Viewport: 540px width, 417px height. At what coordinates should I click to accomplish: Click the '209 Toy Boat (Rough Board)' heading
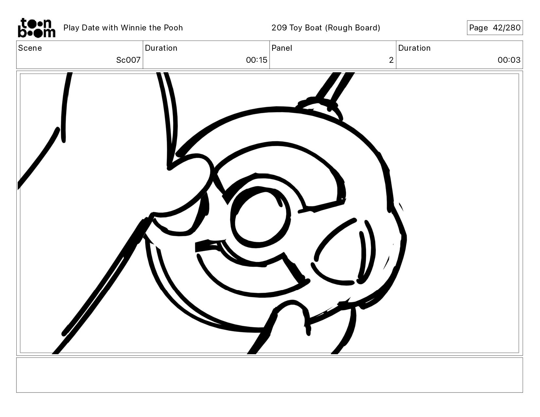point(326,28)
